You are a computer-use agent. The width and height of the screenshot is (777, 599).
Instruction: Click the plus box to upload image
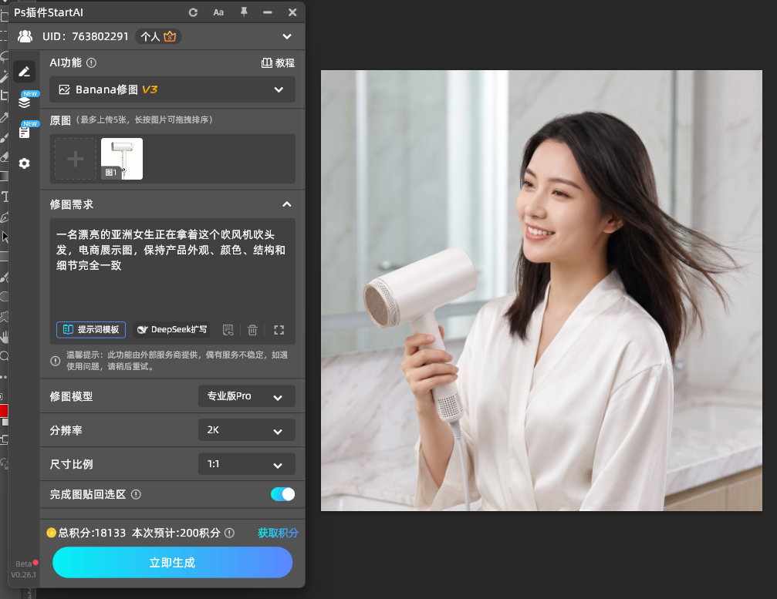coord(76,159)
